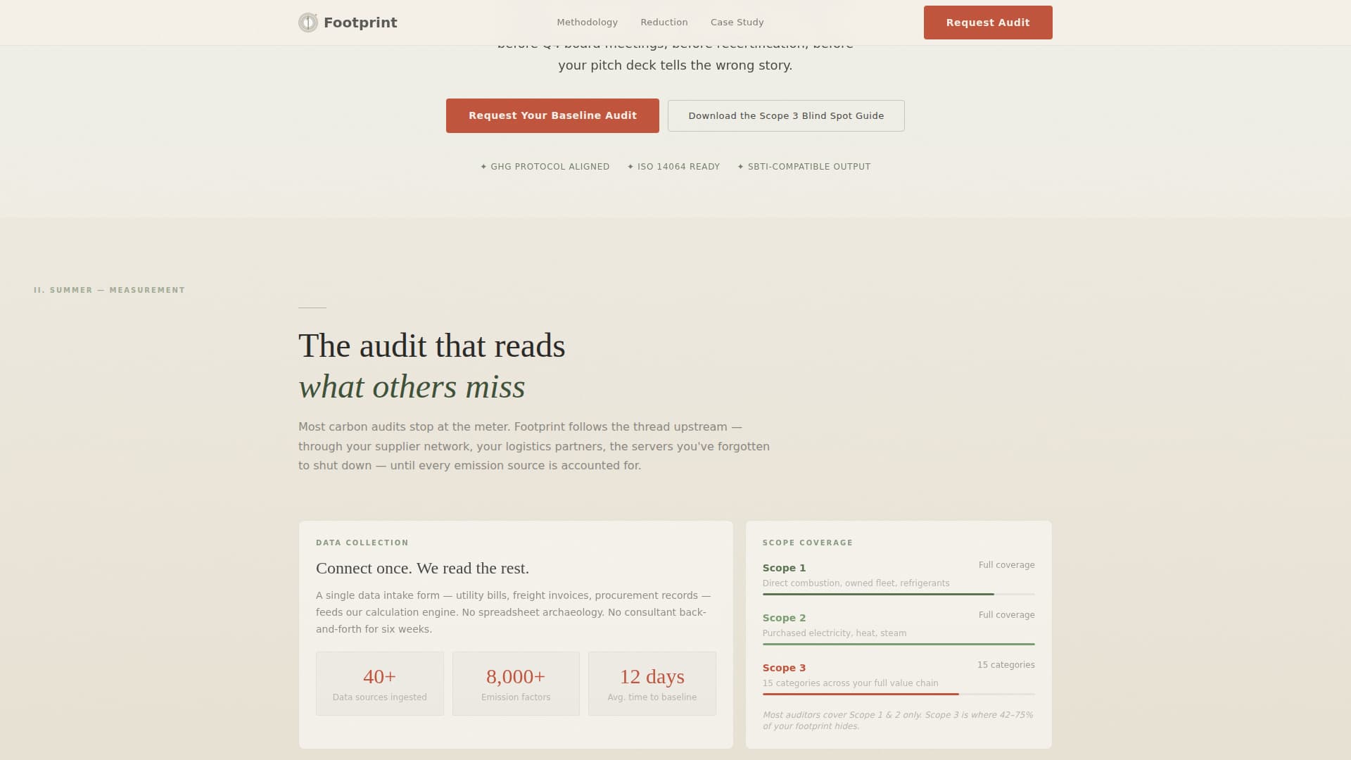Select the Reduction navigation item
This screenshot has height=760, width=1351.
664,22
